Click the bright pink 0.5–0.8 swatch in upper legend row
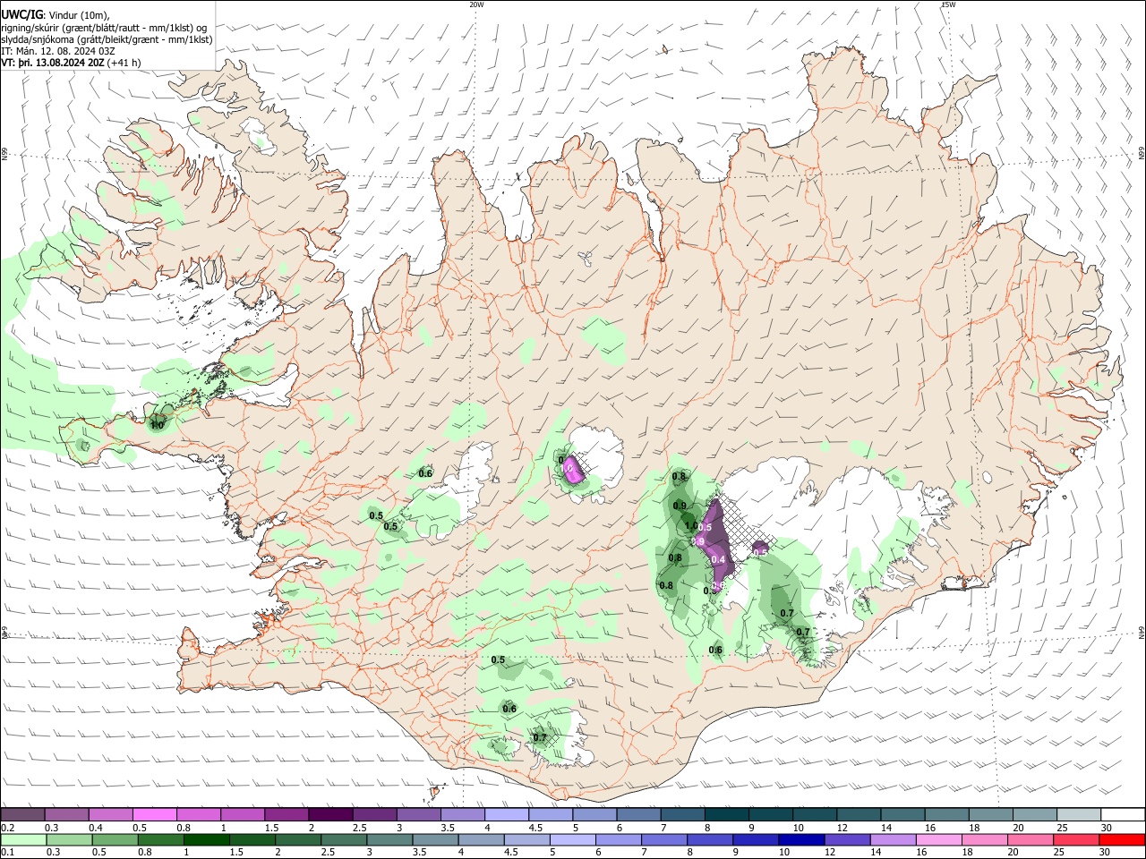1146x859 pixels. (154, 815)
